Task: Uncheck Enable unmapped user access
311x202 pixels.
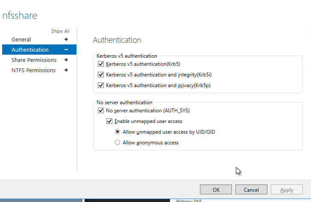Action: (109, 121)
